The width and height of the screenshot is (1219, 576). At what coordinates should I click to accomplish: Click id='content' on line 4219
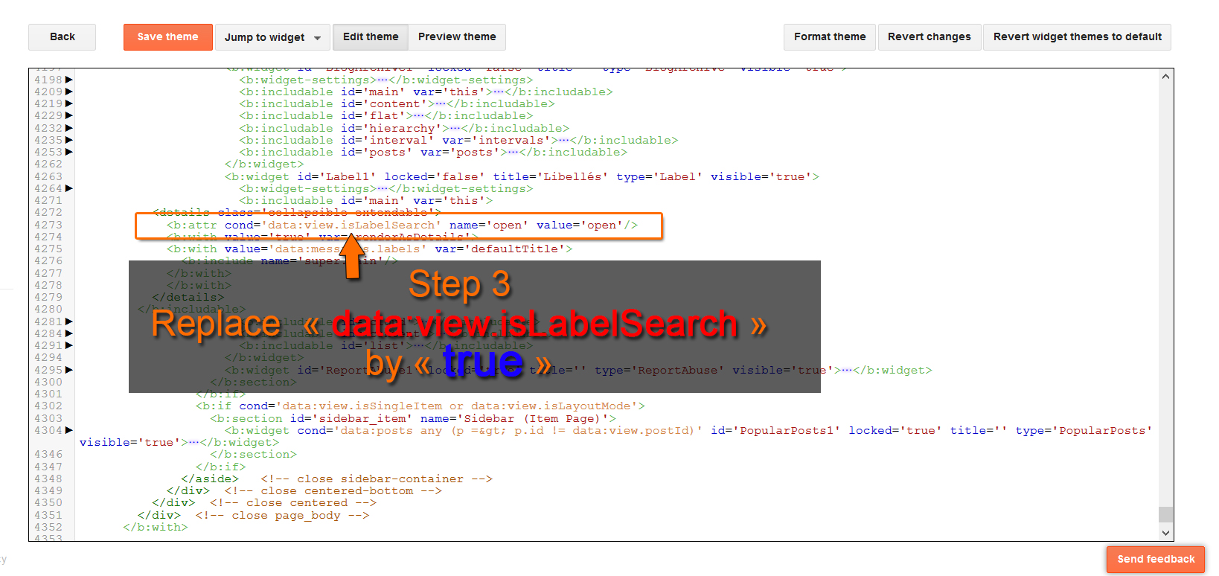click(384, 103)
